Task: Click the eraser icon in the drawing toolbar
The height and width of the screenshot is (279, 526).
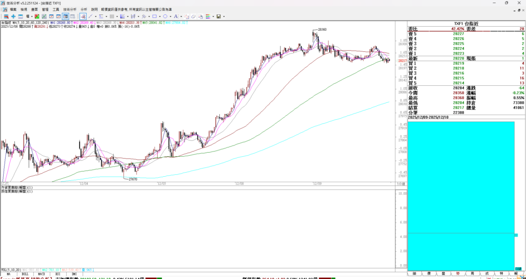Action: 193,16
